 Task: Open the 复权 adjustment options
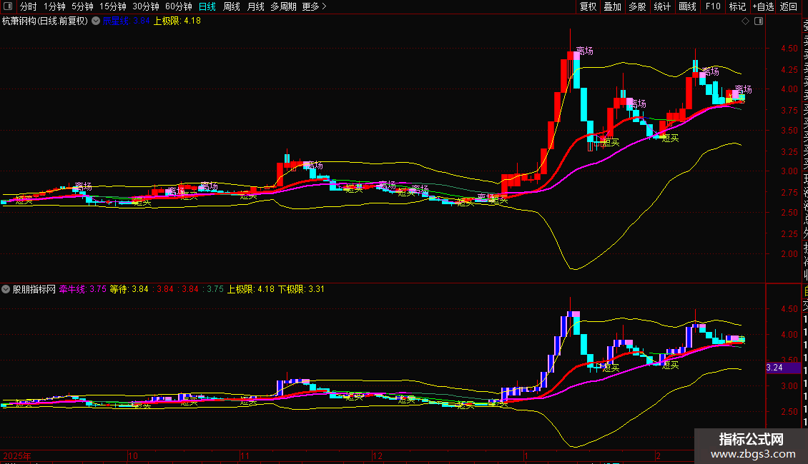pyautogui.click(x=588, y=6)
